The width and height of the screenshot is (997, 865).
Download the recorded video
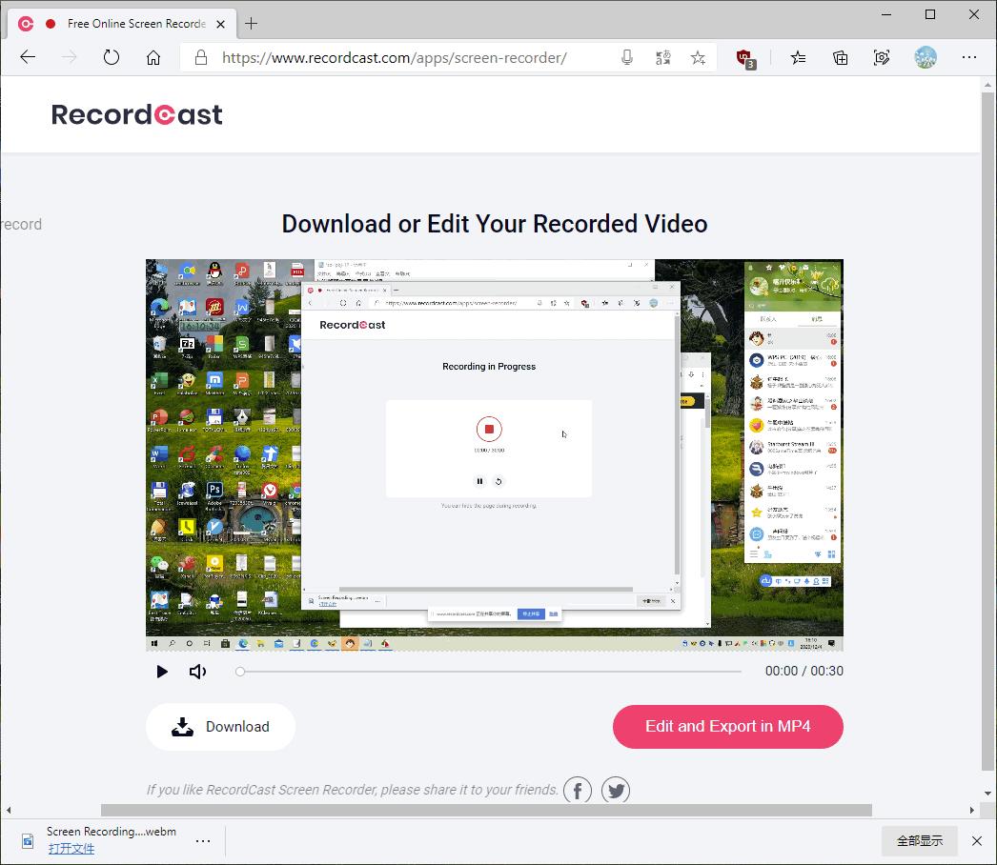click(x=220, y=727)
